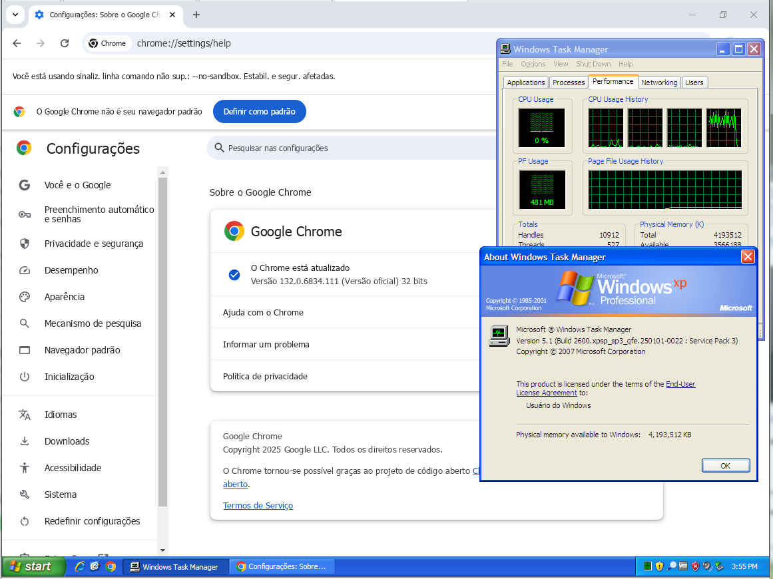Image resolution: width=773 pixels, height=579 pixels.
Task: Switch to the Users tab in Task Manager
Action: coord(694,83)
